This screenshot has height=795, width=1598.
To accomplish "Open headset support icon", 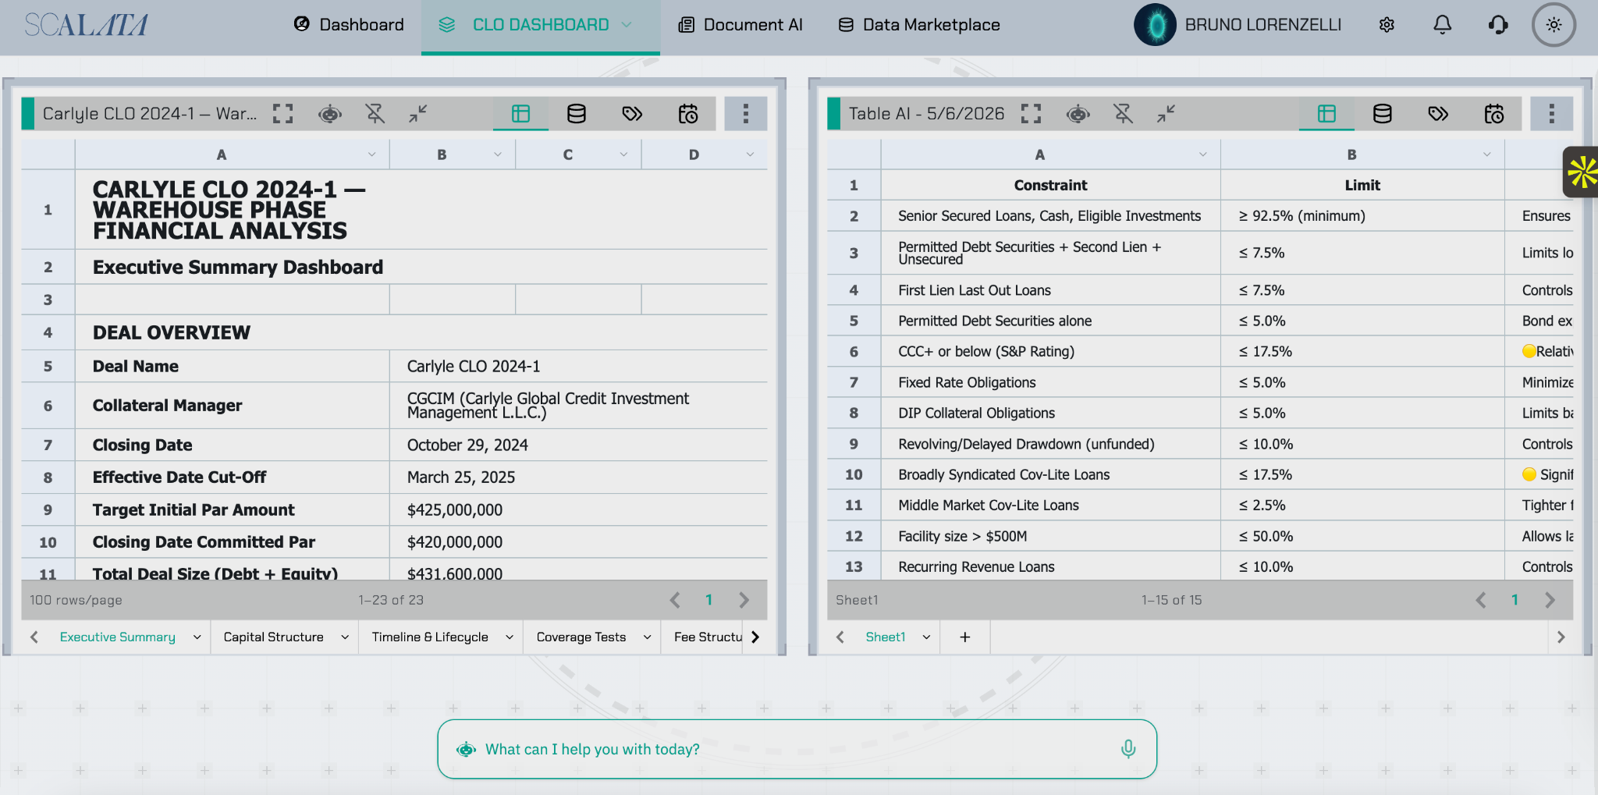I will [x=1498, y=25].
